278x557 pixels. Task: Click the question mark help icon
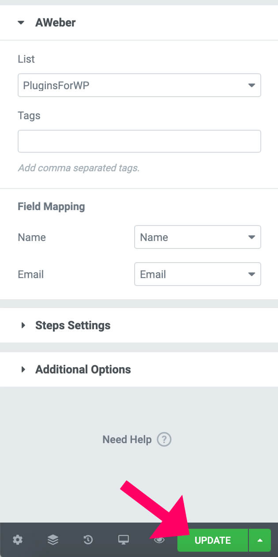[164, 440]
